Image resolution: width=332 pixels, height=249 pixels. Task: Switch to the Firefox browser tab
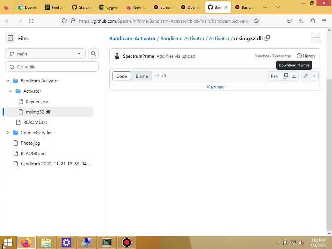(54, 7)
